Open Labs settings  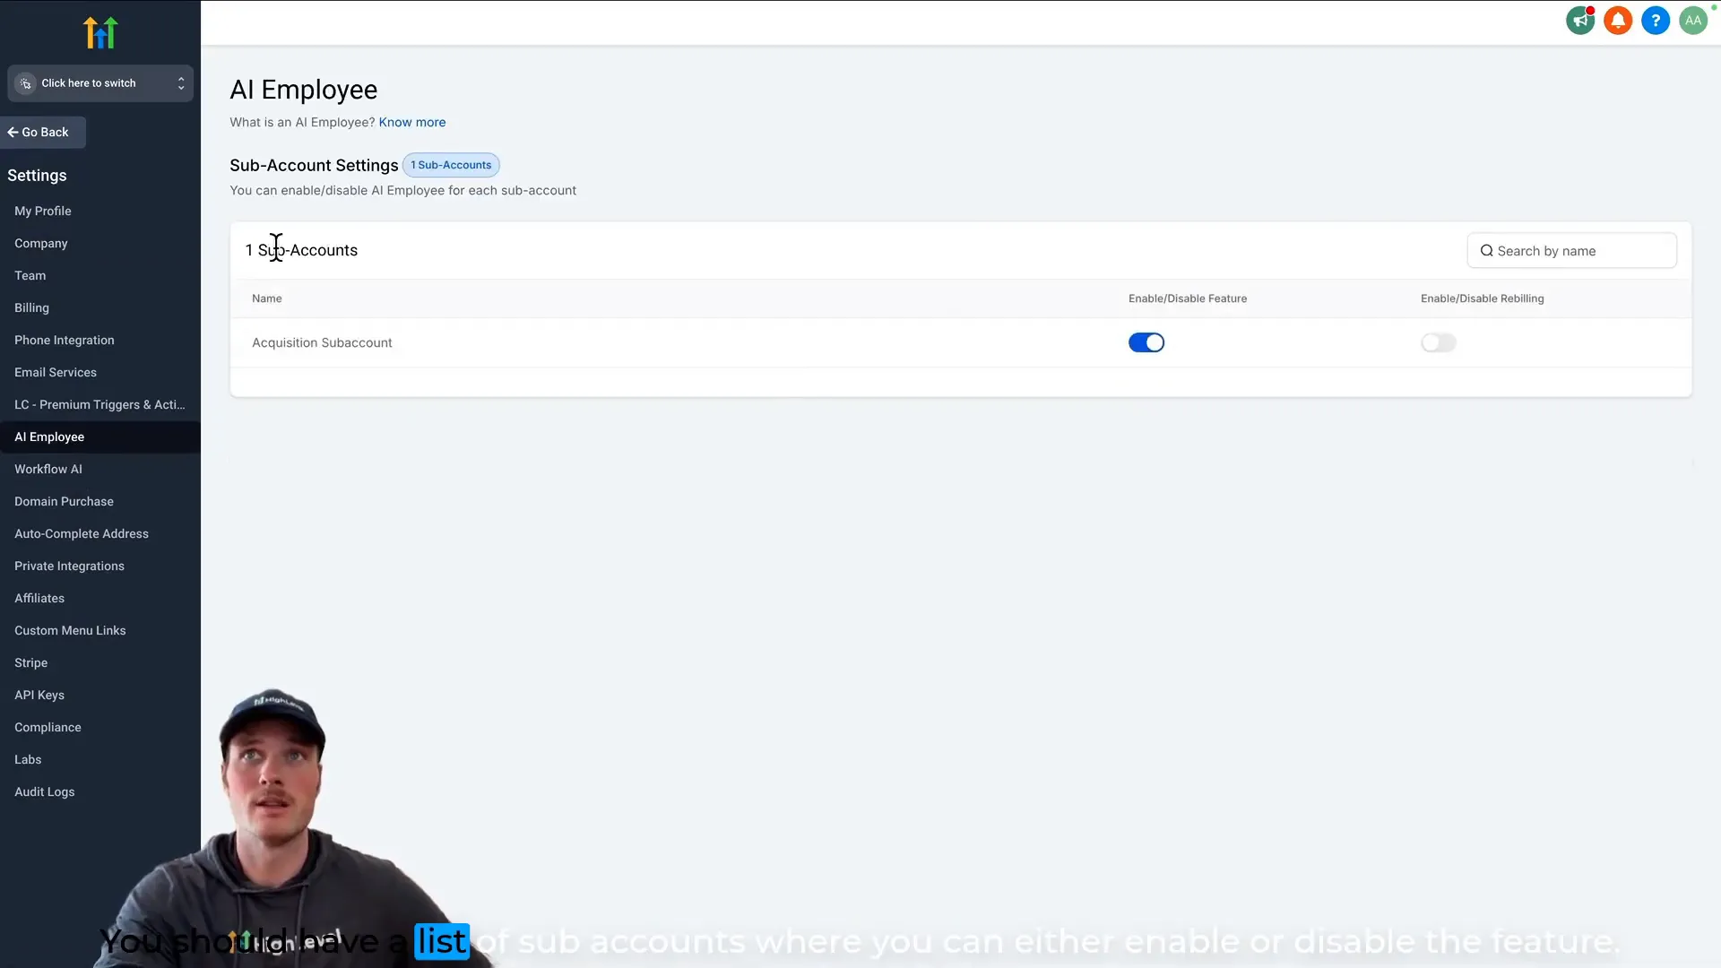(28, 759)
